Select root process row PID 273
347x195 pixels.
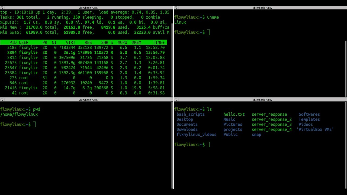[83, 78]
